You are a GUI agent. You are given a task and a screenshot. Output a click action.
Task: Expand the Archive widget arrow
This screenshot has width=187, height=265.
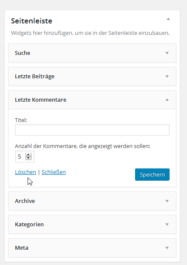point(167,201)
